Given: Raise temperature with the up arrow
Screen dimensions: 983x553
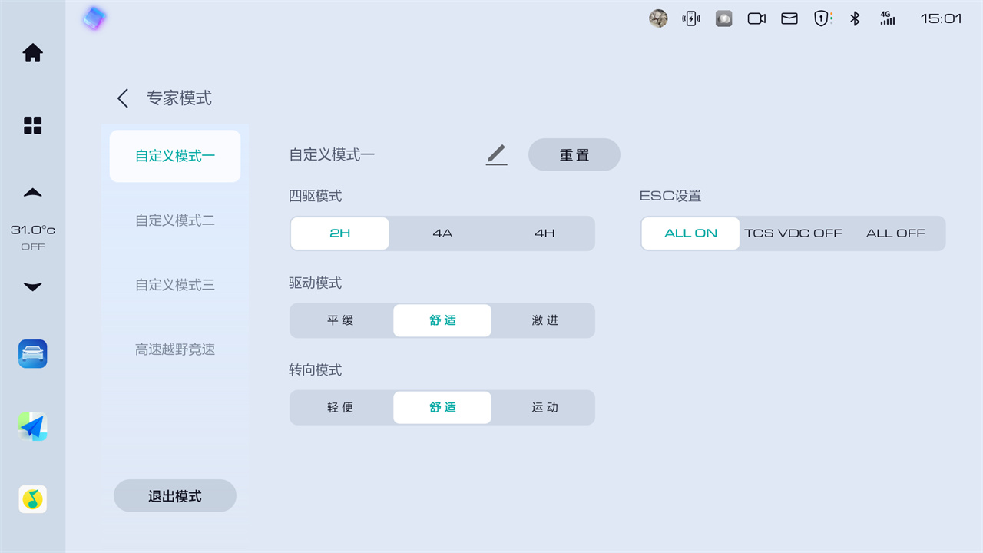Looking at the screenshot, I should (32, 193).
